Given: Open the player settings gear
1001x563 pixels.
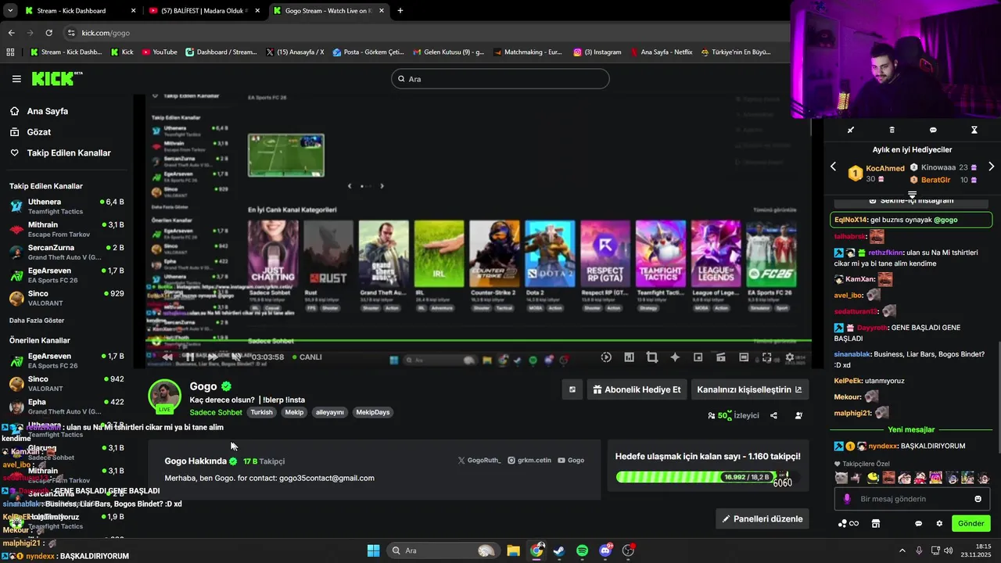Looking at the screenshot, I should coord(790,357).
